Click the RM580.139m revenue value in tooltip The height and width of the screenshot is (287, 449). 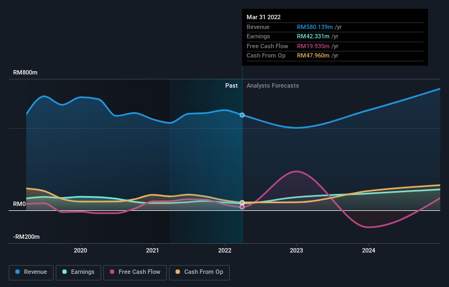tap(314, 27)
